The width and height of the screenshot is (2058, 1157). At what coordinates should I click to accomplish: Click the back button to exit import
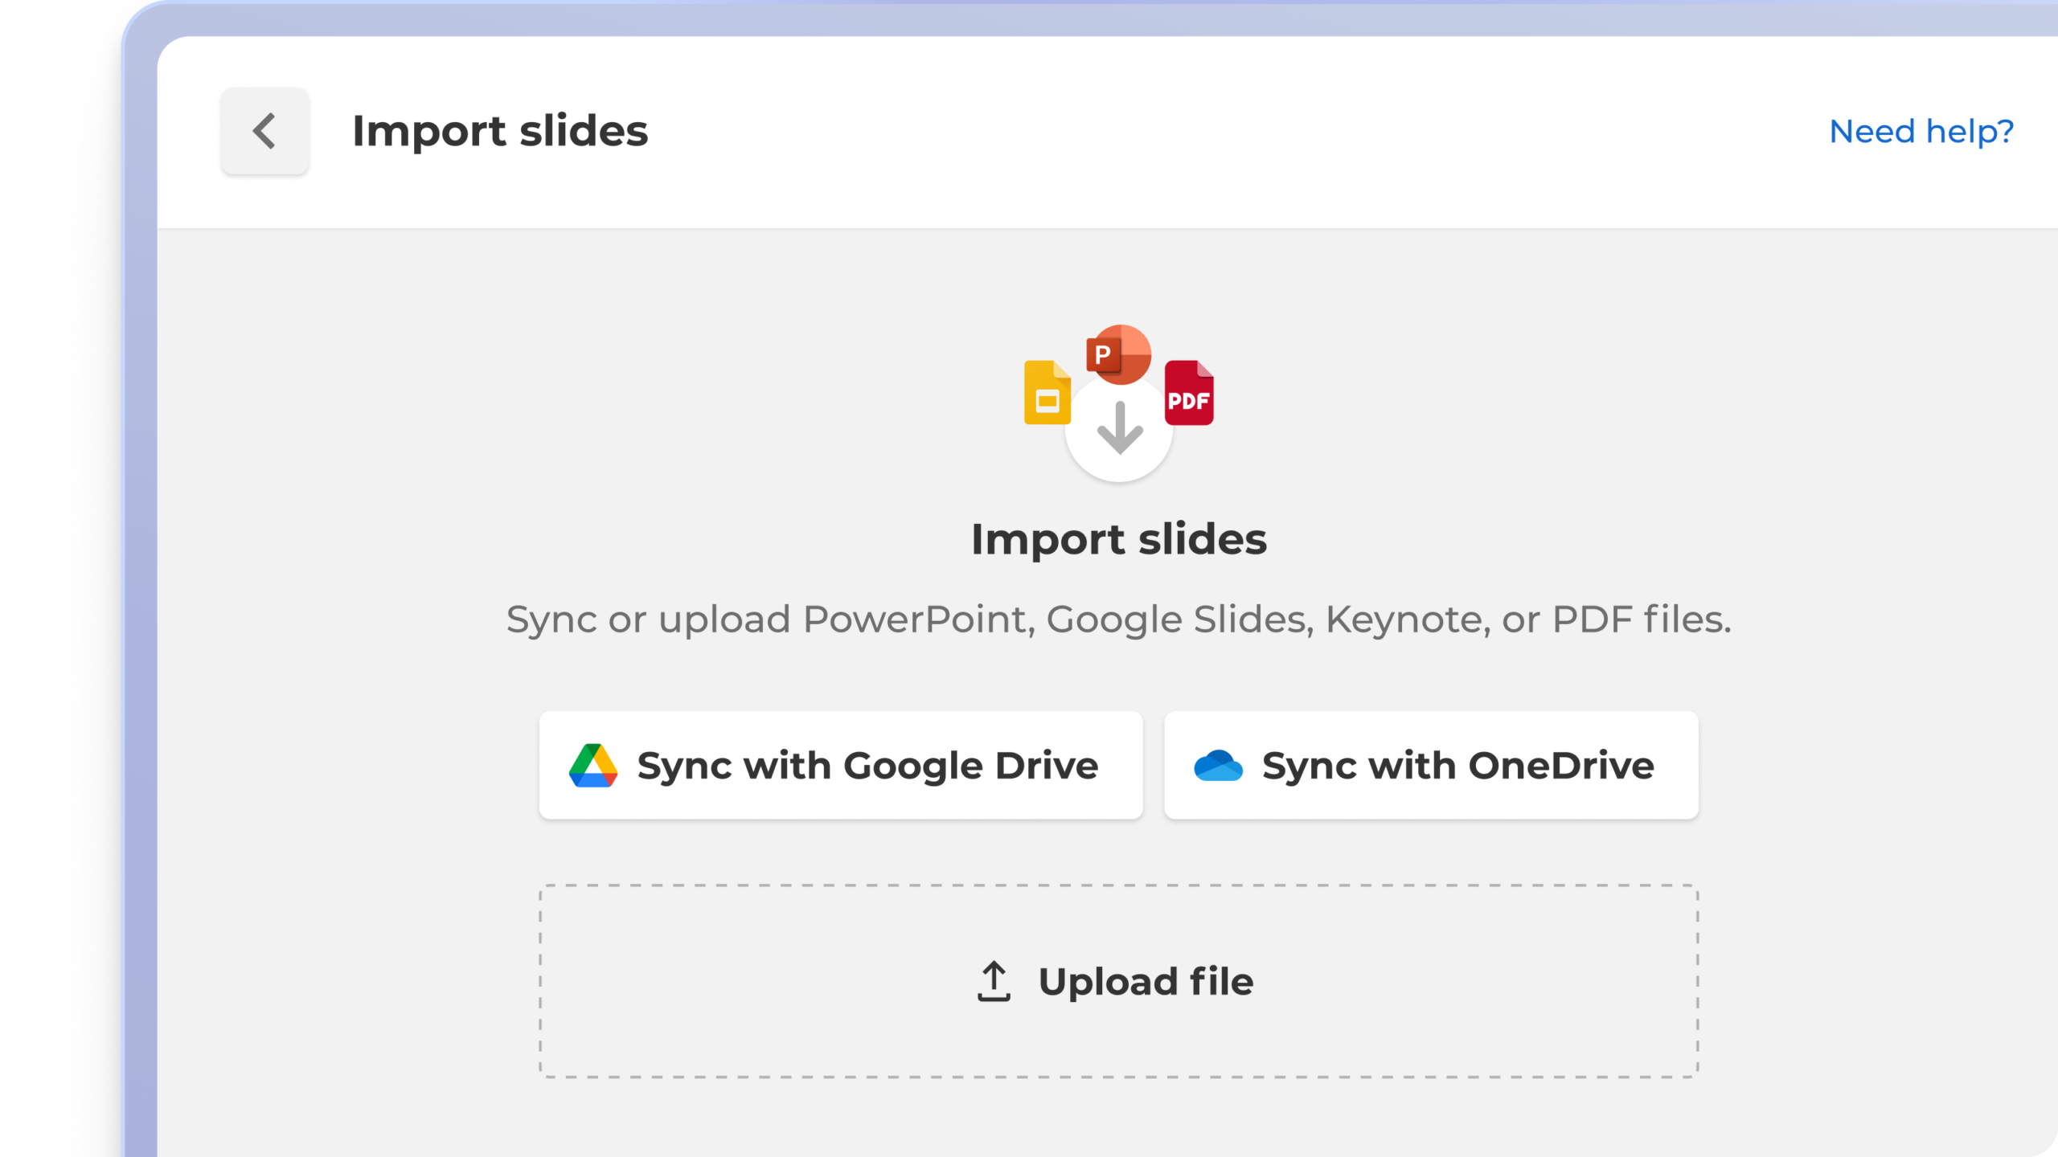pos(264,131)
